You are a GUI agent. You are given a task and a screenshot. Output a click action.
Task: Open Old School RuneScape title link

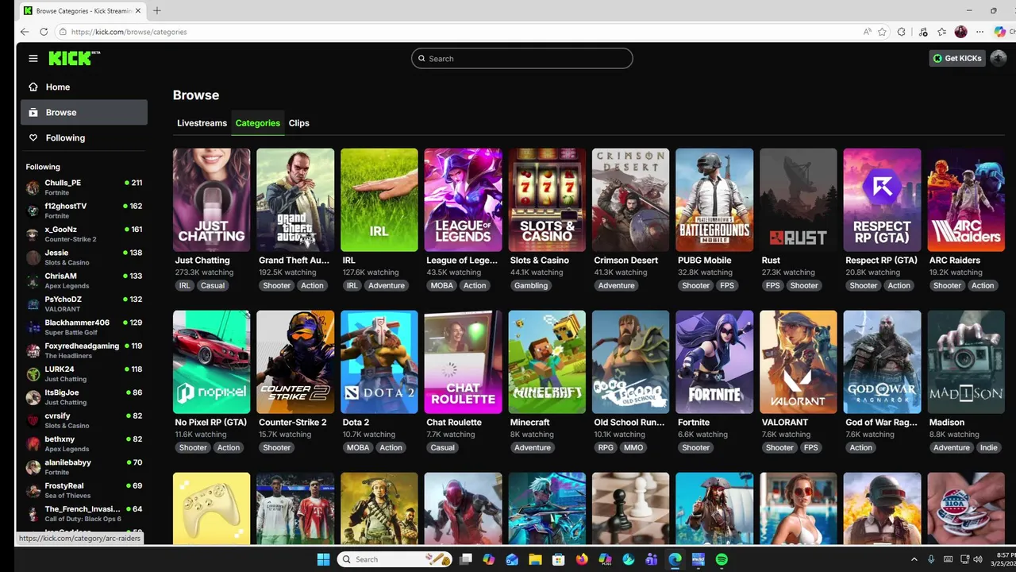click(629, 422)
